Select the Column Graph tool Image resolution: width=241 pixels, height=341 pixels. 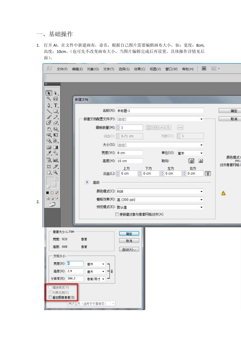click(56, 160)
